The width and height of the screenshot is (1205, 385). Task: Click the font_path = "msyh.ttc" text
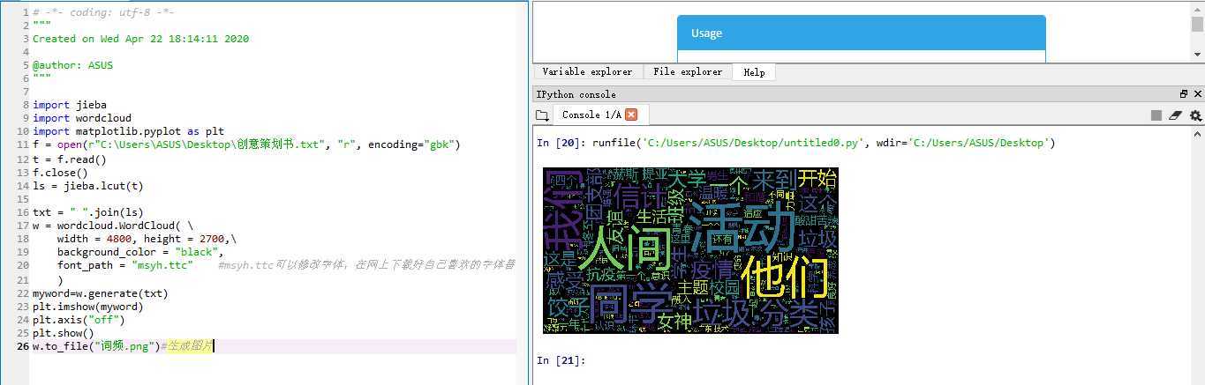125,265
